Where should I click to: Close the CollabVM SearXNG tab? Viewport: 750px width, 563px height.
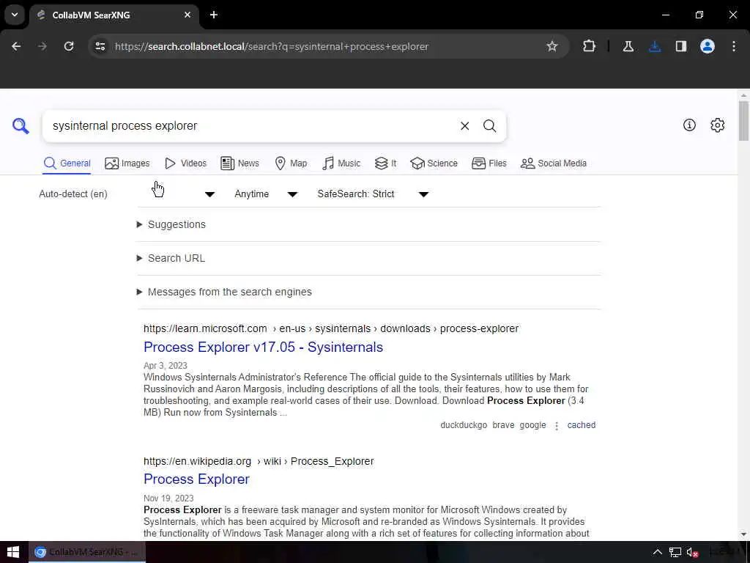click(187, 15)
